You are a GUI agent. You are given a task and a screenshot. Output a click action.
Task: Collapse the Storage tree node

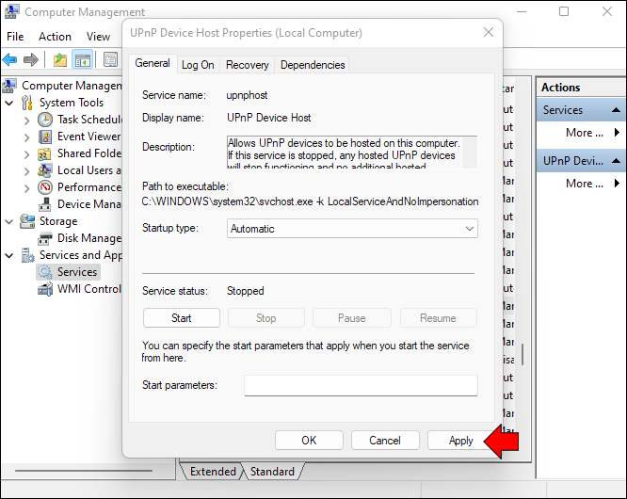point(9,221)
